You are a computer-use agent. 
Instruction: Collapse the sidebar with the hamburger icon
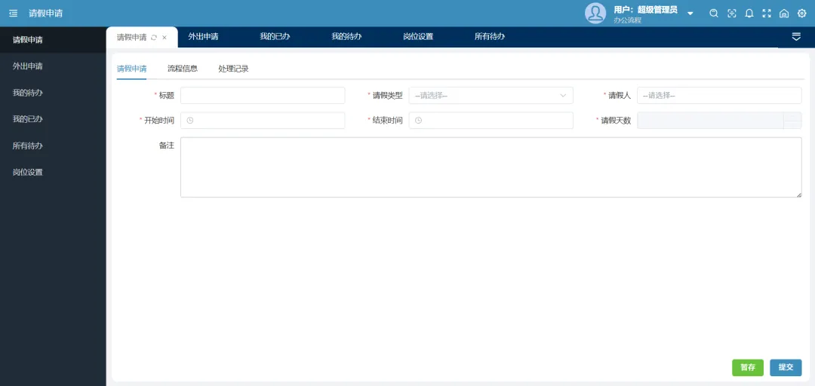(14, 14)
